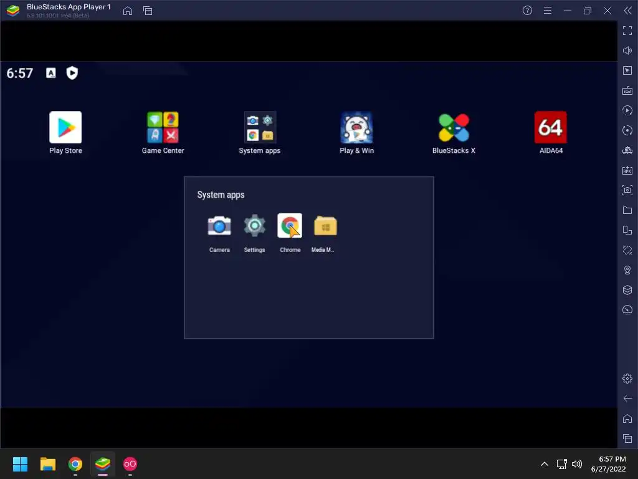Click the sidebar volume icon
Image resolution: width=638 pixels, height=479 pixels.
(627, 51)
